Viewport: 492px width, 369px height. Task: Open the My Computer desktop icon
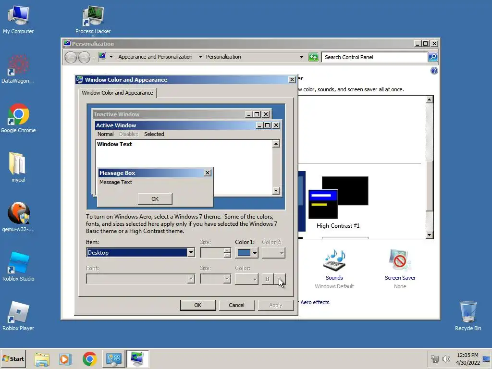point(18,19)
